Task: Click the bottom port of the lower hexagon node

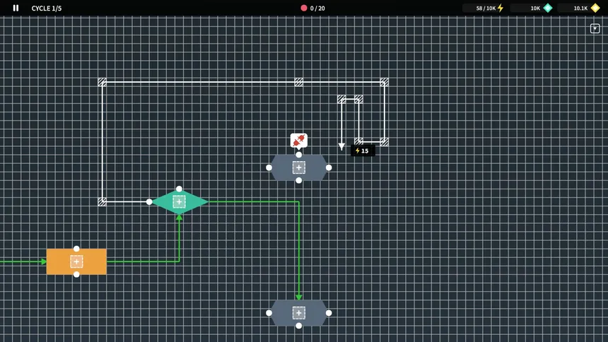Action: click(x=298, y=326)
